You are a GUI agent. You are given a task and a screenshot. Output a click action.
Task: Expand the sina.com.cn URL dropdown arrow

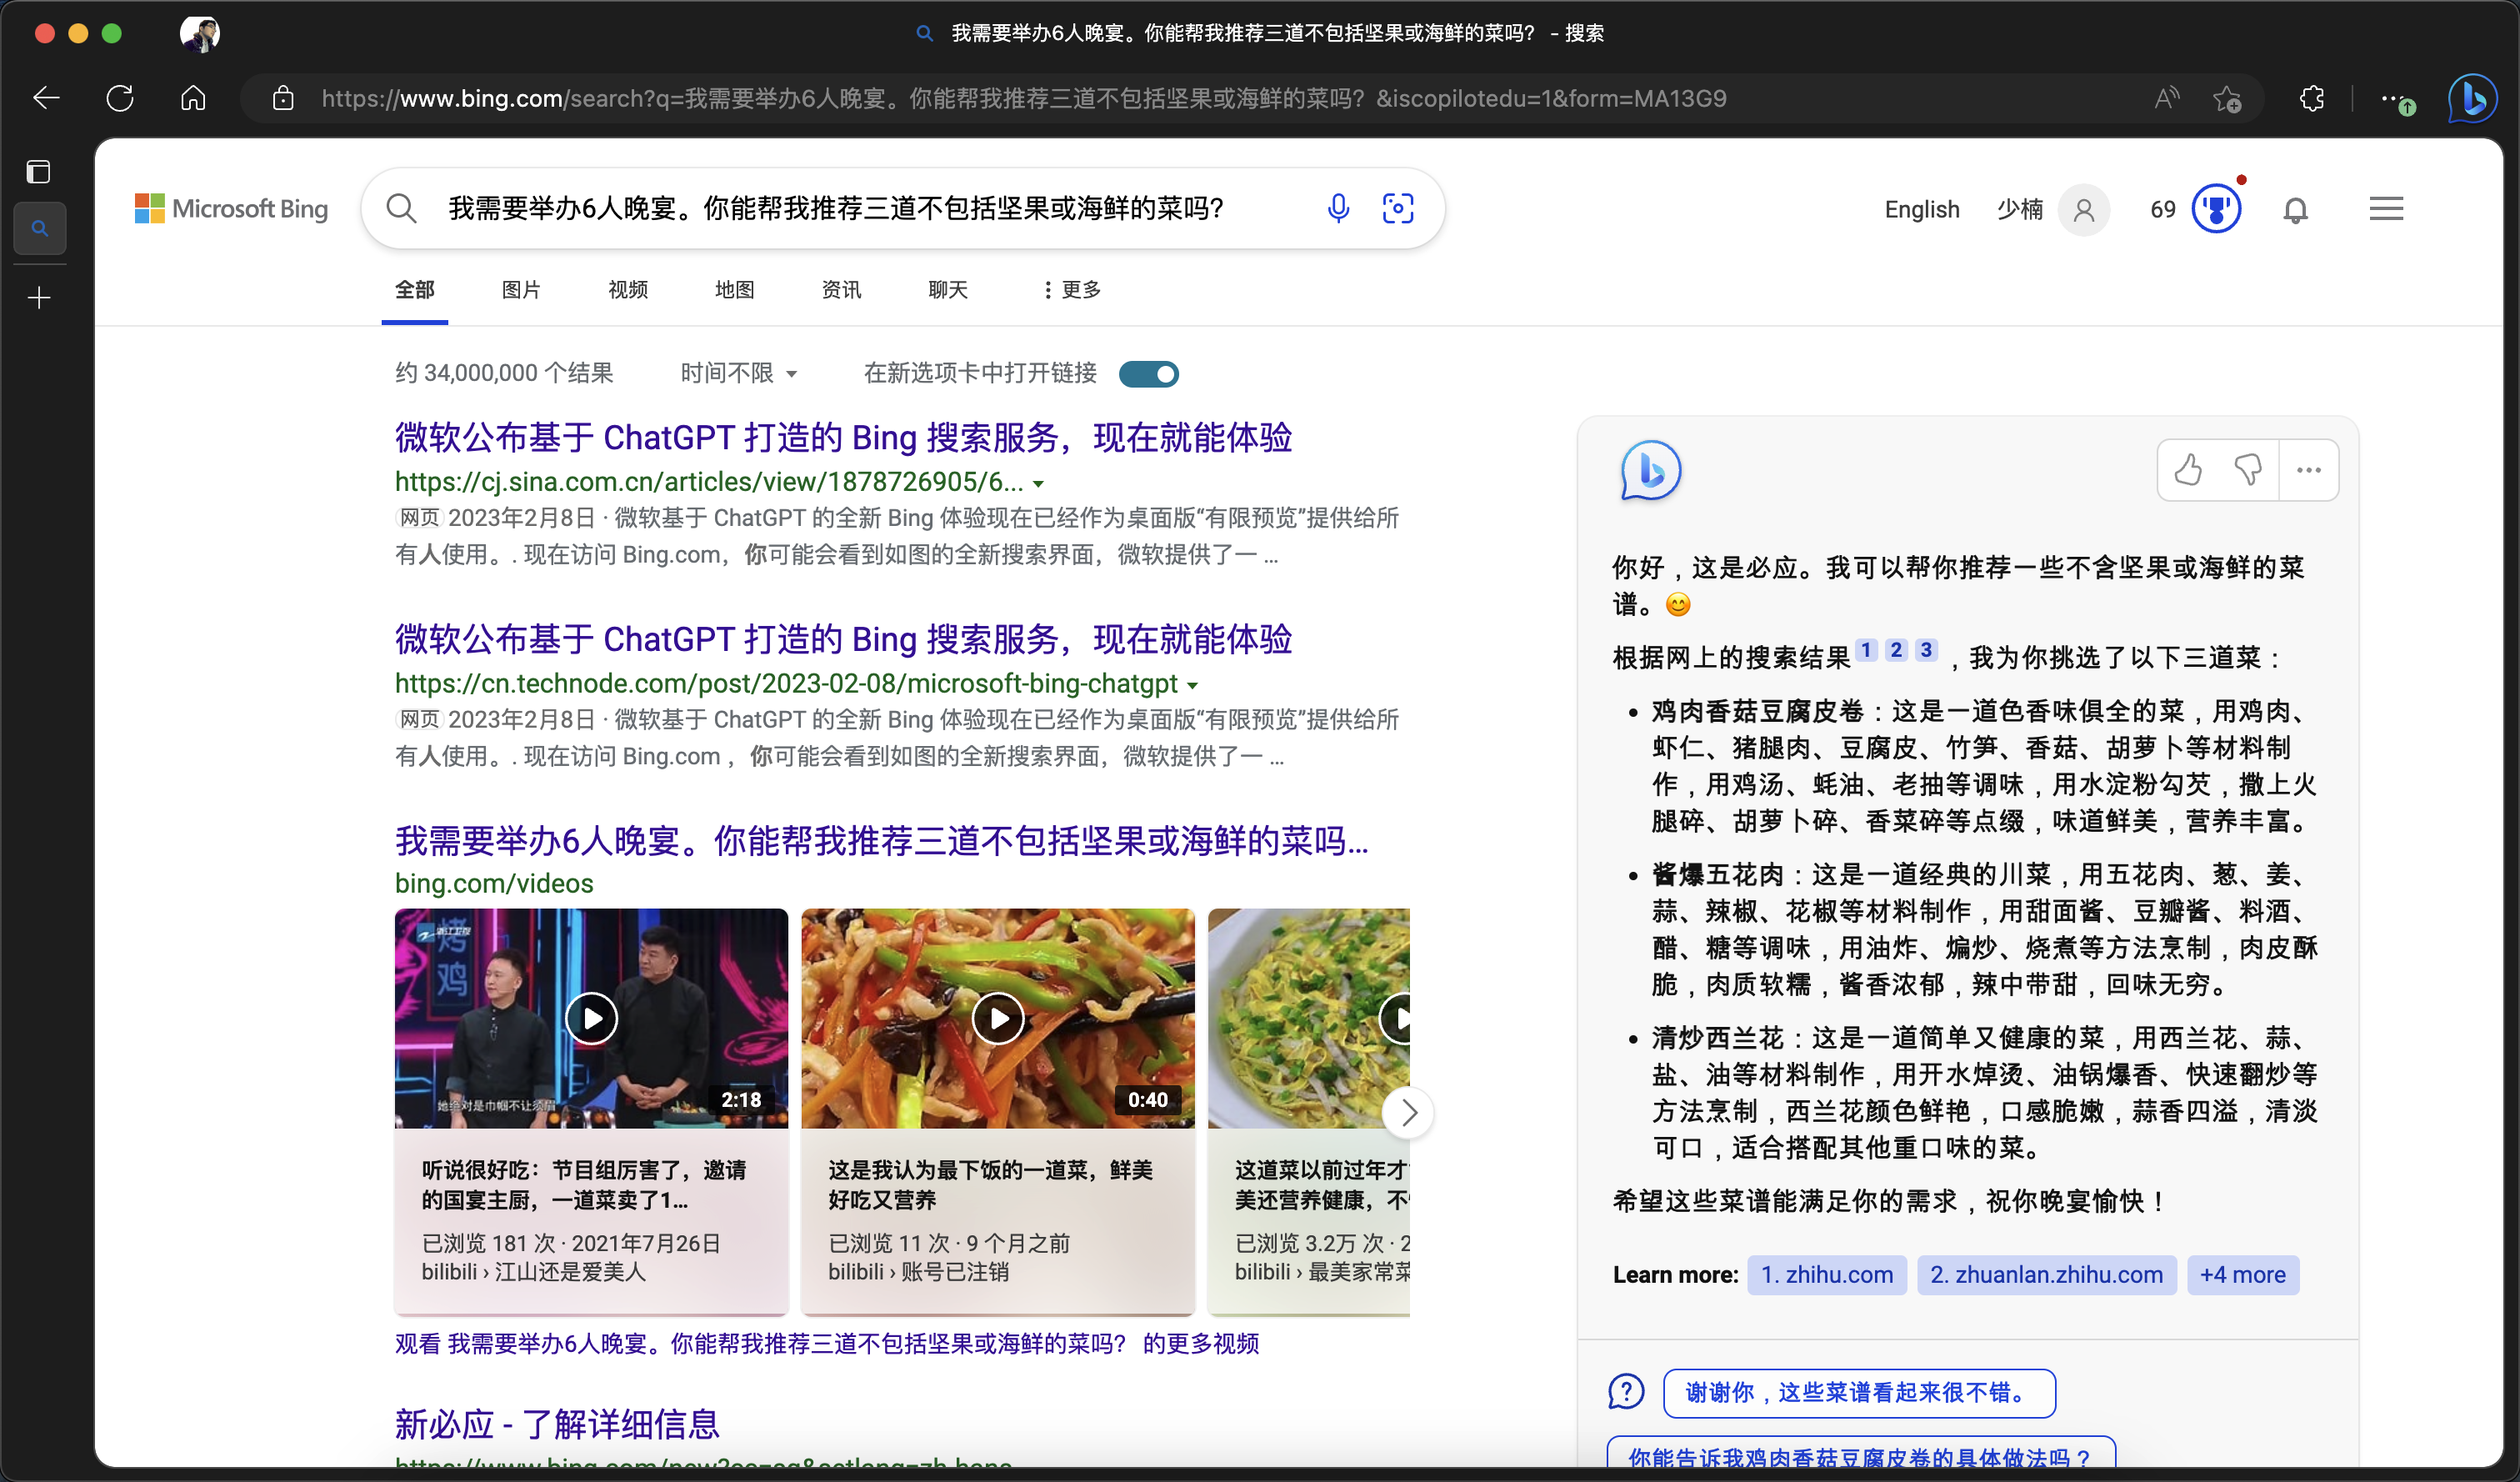[1039, 484]
